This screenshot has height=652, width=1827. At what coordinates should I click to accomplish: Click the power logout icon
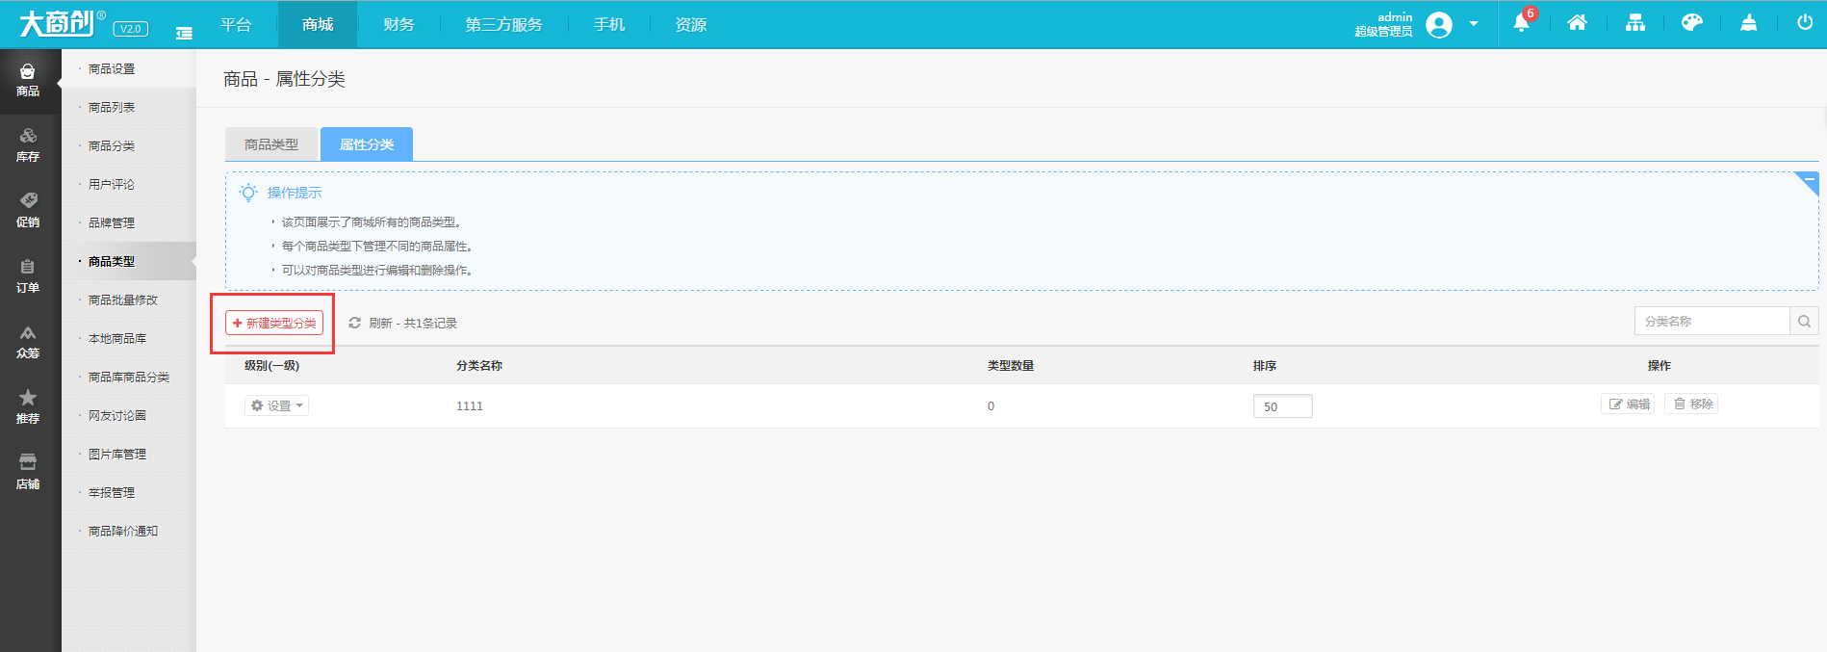point(1805,23)
